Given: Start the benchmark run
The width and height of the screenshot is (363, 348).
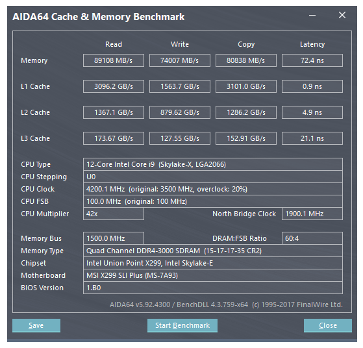Looking at the screenshot, I should coord(182,325).
